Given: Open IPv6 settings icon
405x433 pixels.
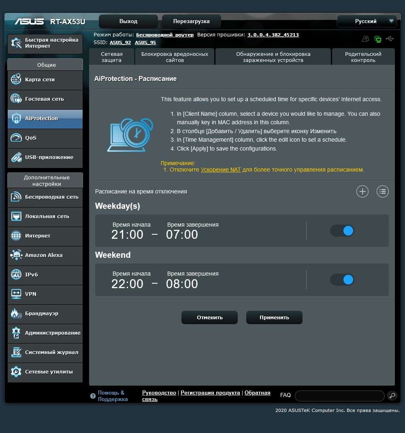Looking at the screenshot, I should coord(16,274).
